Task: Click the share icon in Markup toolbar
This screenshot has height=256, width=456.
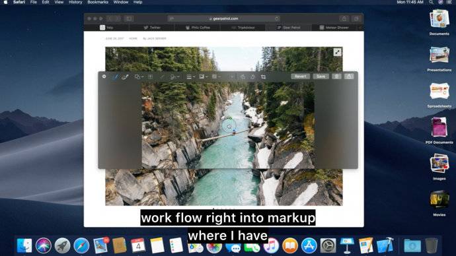Action: (349, 77)
